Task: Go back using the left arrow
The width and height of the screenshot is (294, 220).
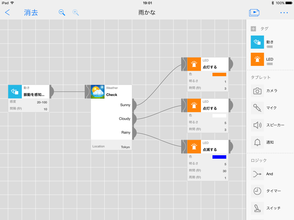Action: click(7, 13)
